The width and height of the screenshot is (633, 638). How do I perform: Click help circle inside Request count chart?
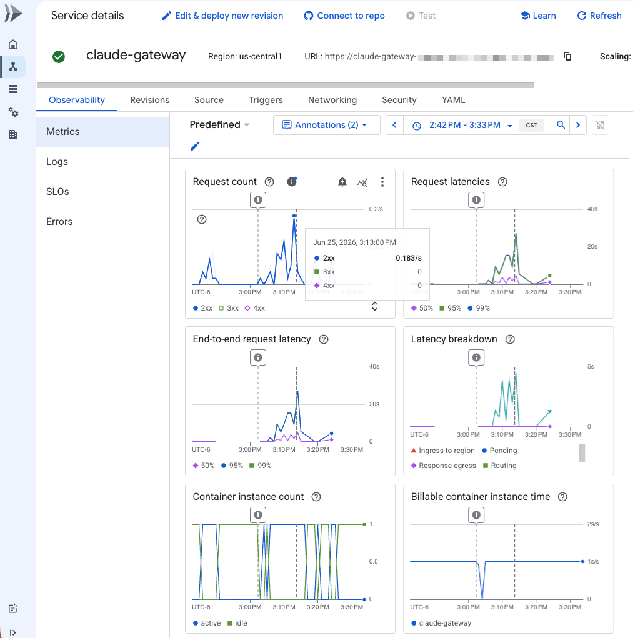(x=202, y=220)
